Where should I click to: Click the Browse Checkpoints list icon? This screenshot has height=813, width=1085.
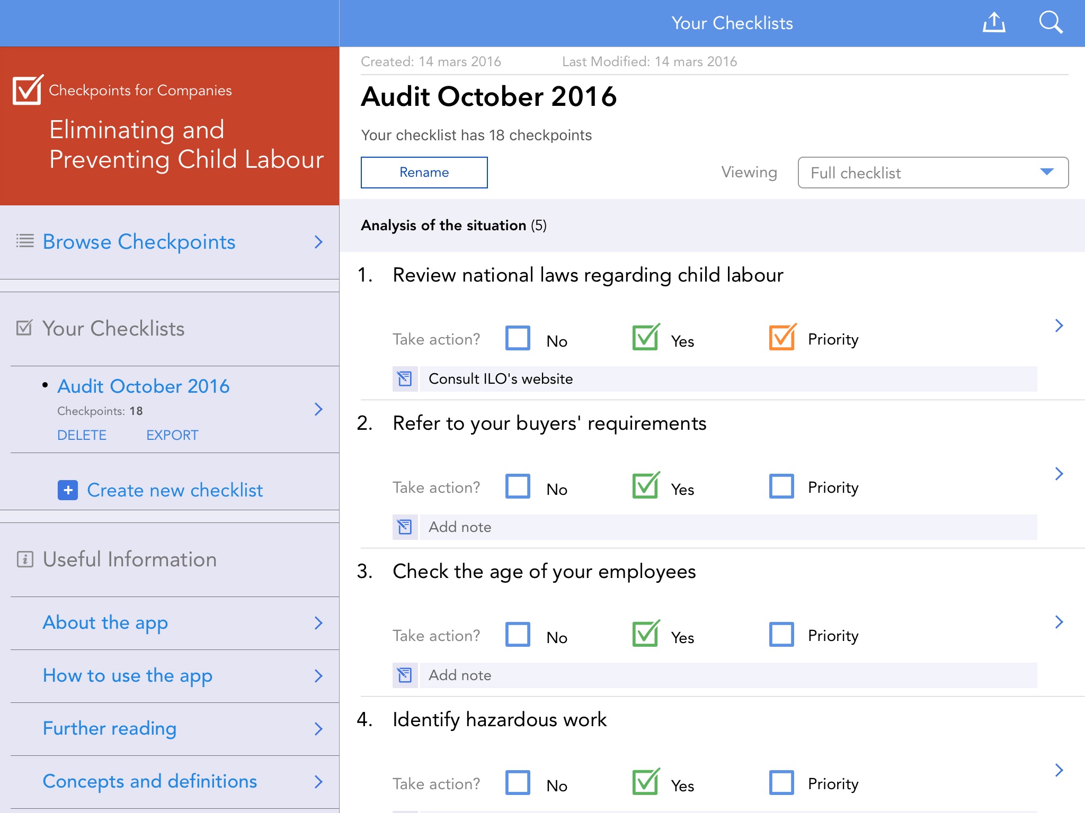[25, 241]
